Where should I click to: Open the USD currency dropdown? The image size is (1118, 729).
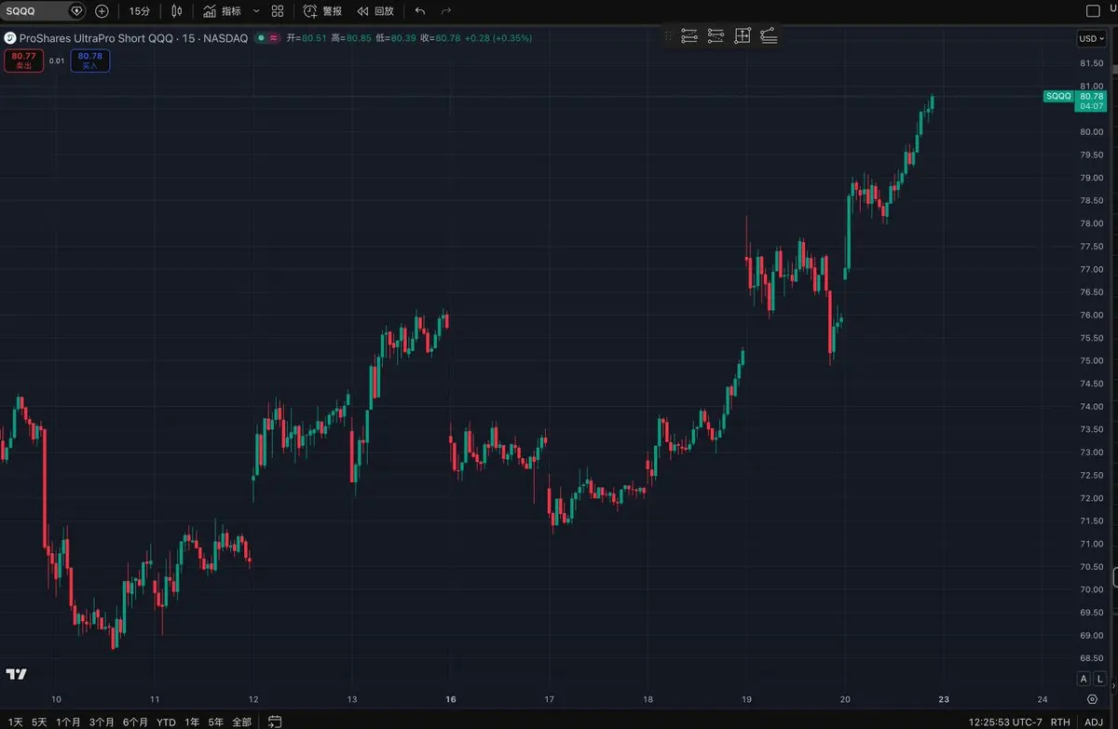[x=1090, y=38]
